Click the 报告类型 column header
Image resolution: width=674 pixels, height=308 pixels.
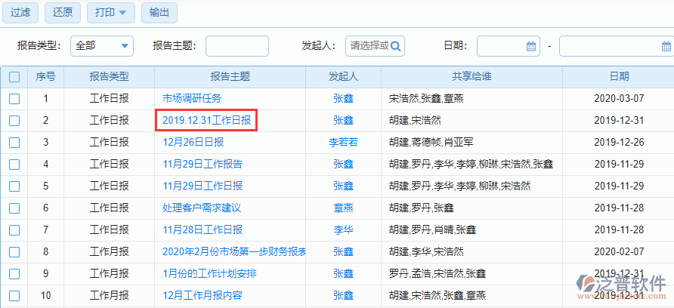pos(109,77)
